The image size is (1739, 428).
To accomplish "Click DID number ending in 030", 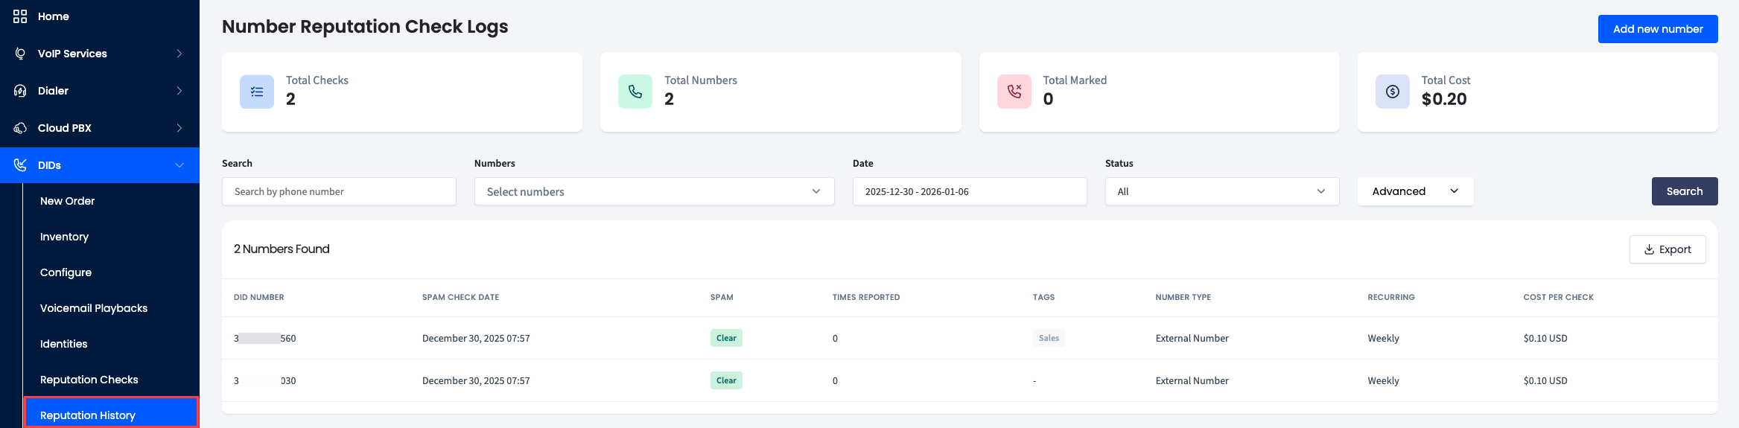I will tap(265, 380).
